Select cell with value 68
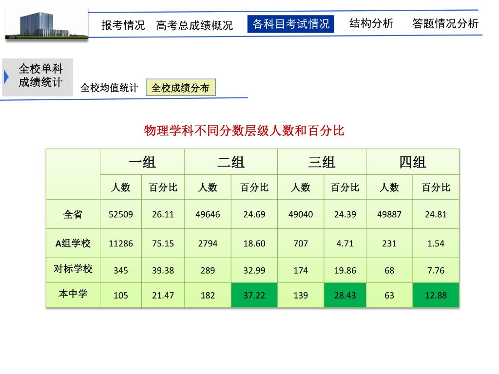 tap(389, 270)
